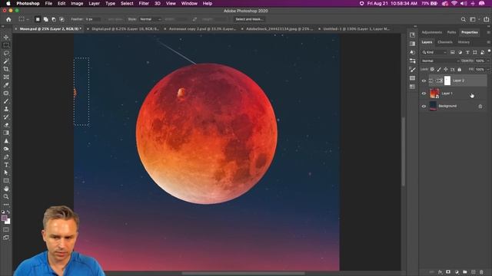Open the Edit Toolbar three-dots menu
The width and height of the screenshot is (492, 276).
pos(6,205)
